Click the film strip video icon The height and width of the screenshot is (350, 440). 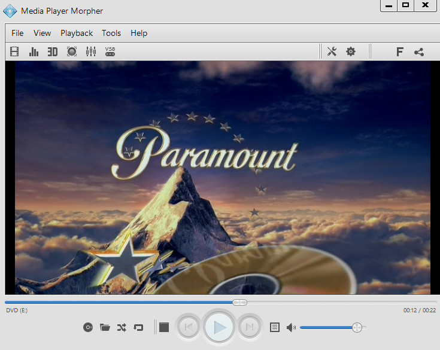[14, 51]
